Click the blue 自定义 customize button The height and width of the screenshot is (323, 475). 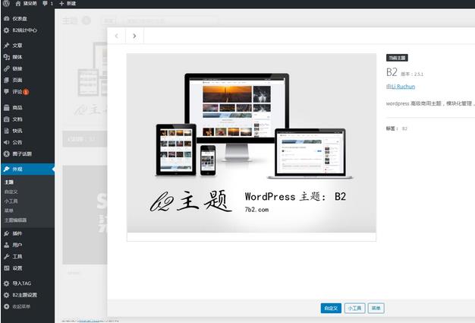(330, 308)
